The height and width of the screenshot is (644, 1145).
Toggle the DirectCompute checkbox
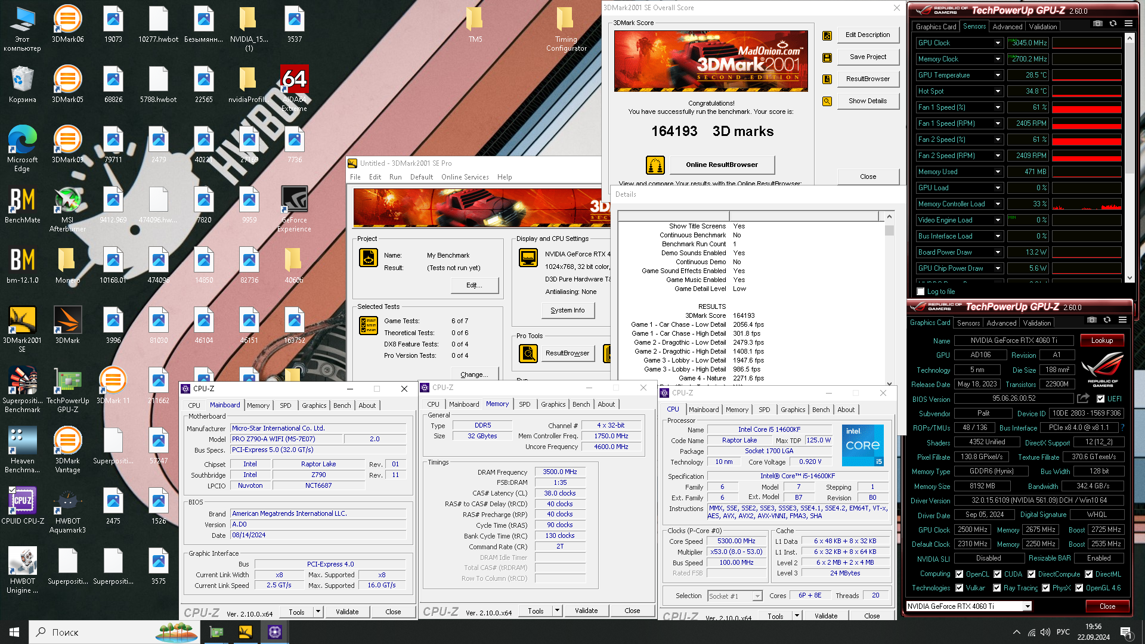click(x=1031, y=574)
